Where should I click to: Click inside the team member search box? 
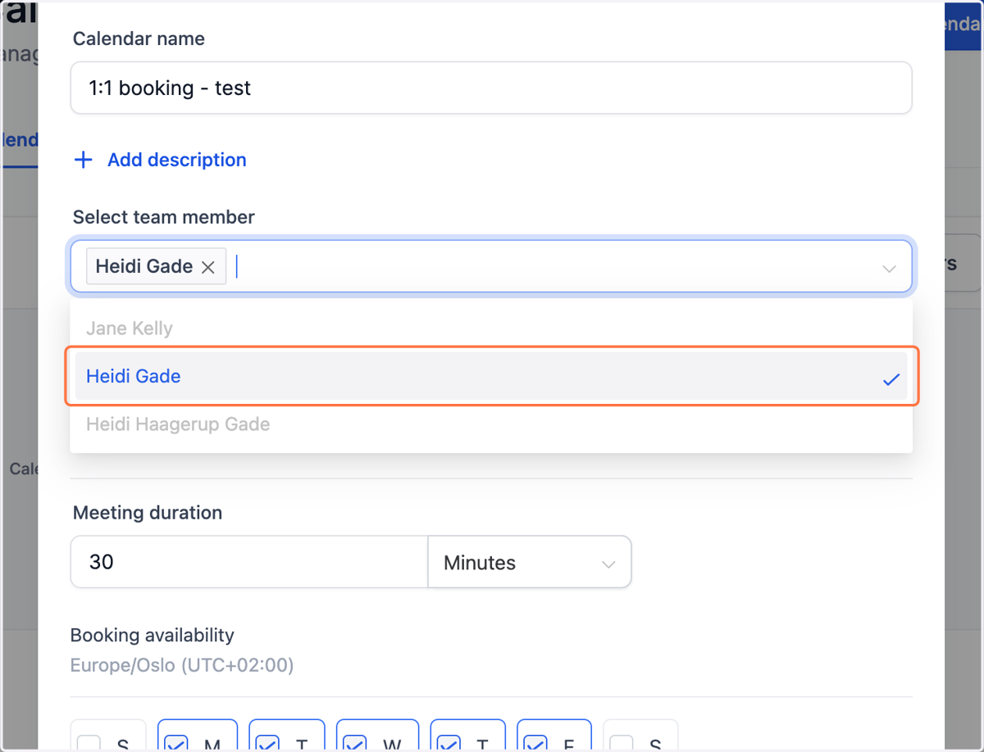tap(549, 267)
